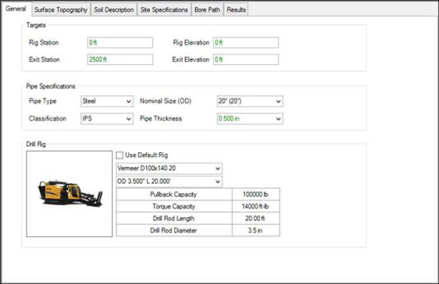Go to the Site Specifications tab
Viewport: 439px width, 284px height.
pos(164,10)
